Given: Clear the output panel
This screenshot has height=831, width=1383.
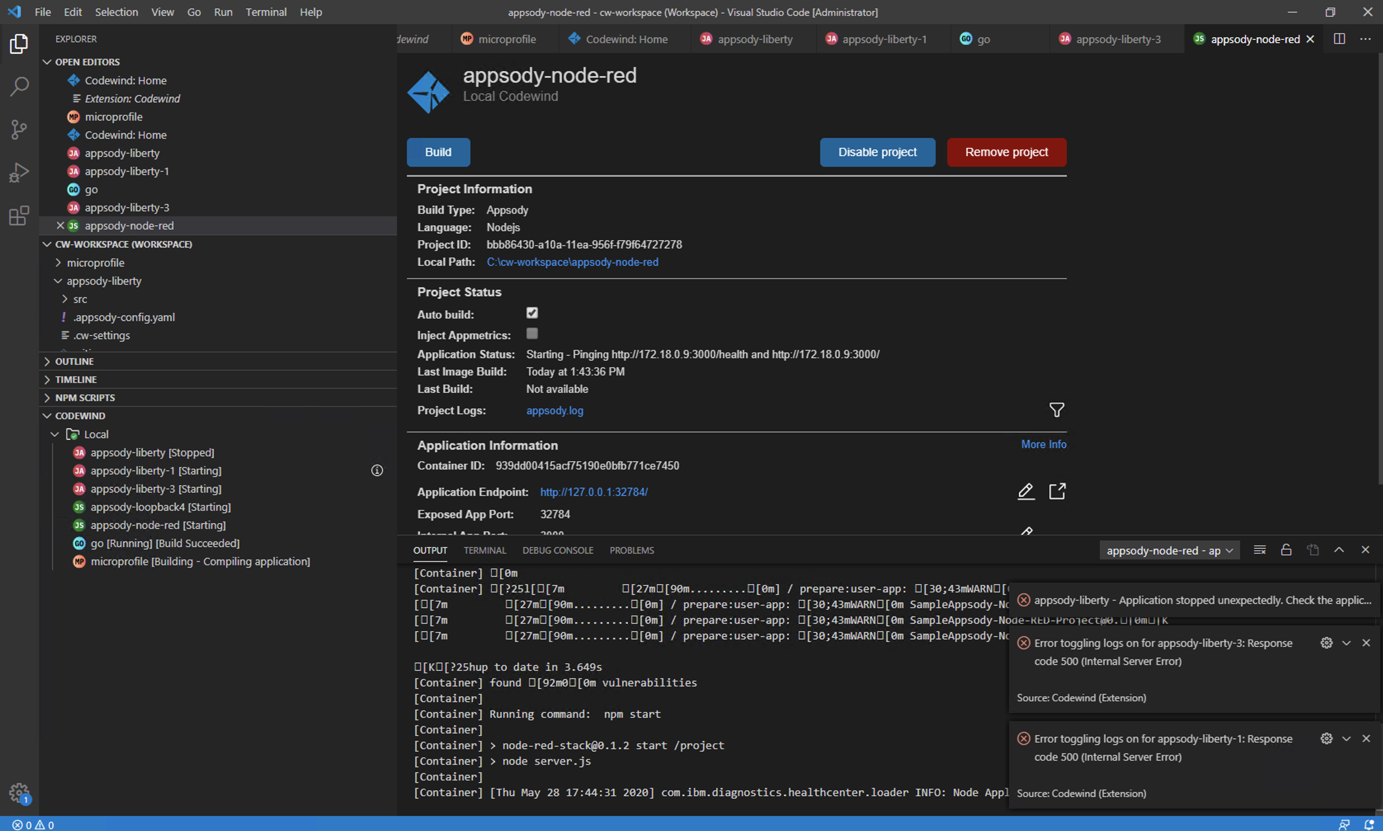Looking at the screenshot, I should [x=1260, y=550].
